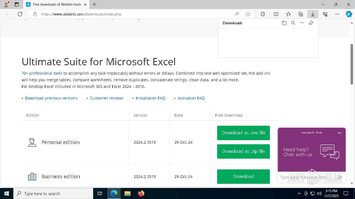Toggle the split screen view
355x199 pixels.
click(x=276, y=14)
